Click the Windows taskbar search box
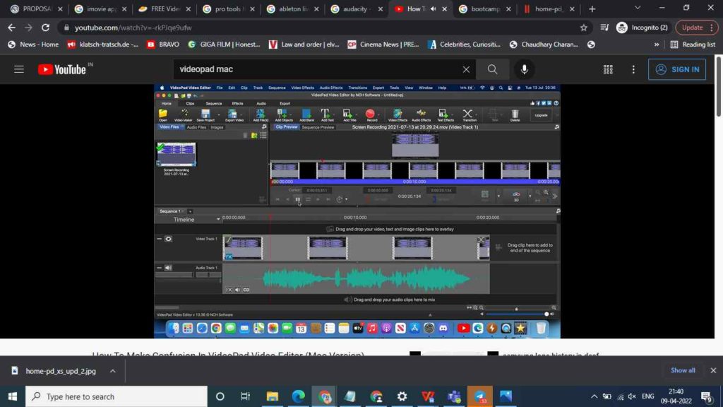The width and height of the screenshot is (723, 407). point(116,396)
